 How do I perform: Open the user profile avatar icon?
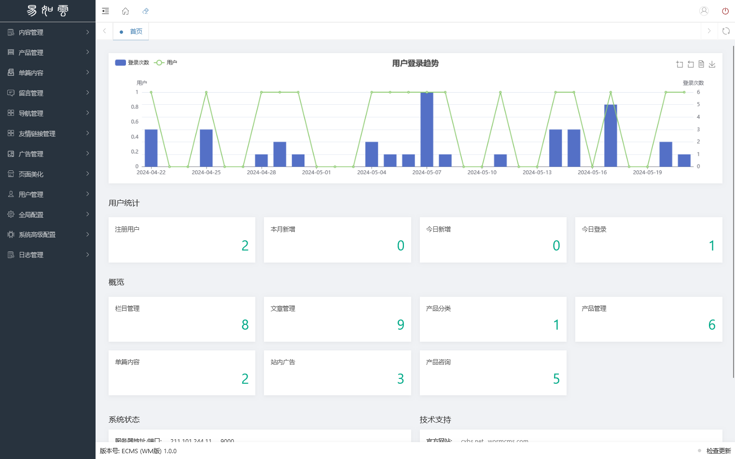click(x=704, y=11)
